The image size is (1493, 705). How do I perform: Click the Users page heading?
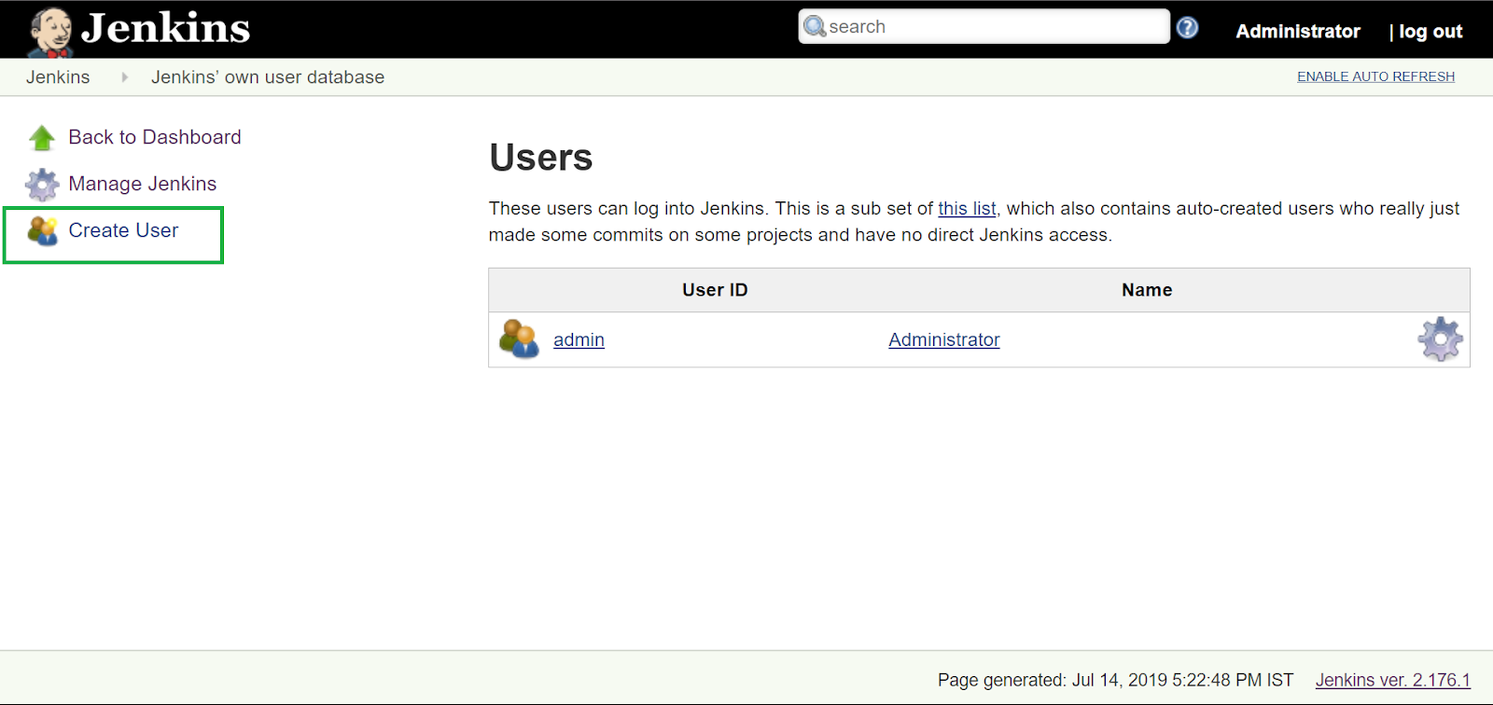pyautogui.click(x=541, y=157)
